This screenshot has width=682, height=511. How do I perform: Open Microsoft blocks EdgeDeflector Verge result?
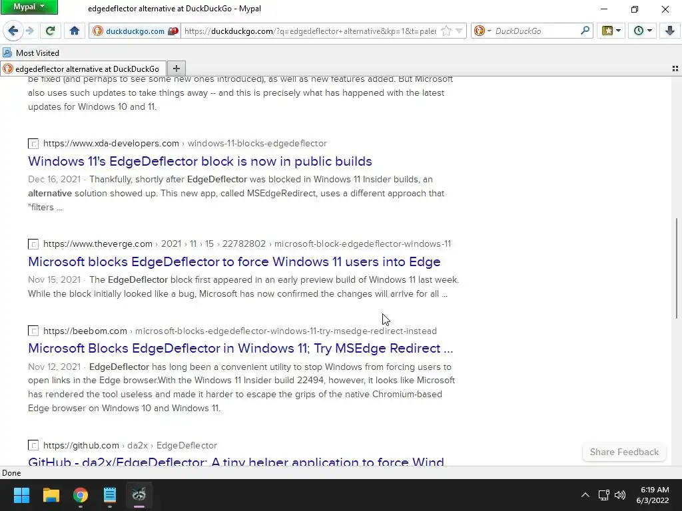(234, 261)
